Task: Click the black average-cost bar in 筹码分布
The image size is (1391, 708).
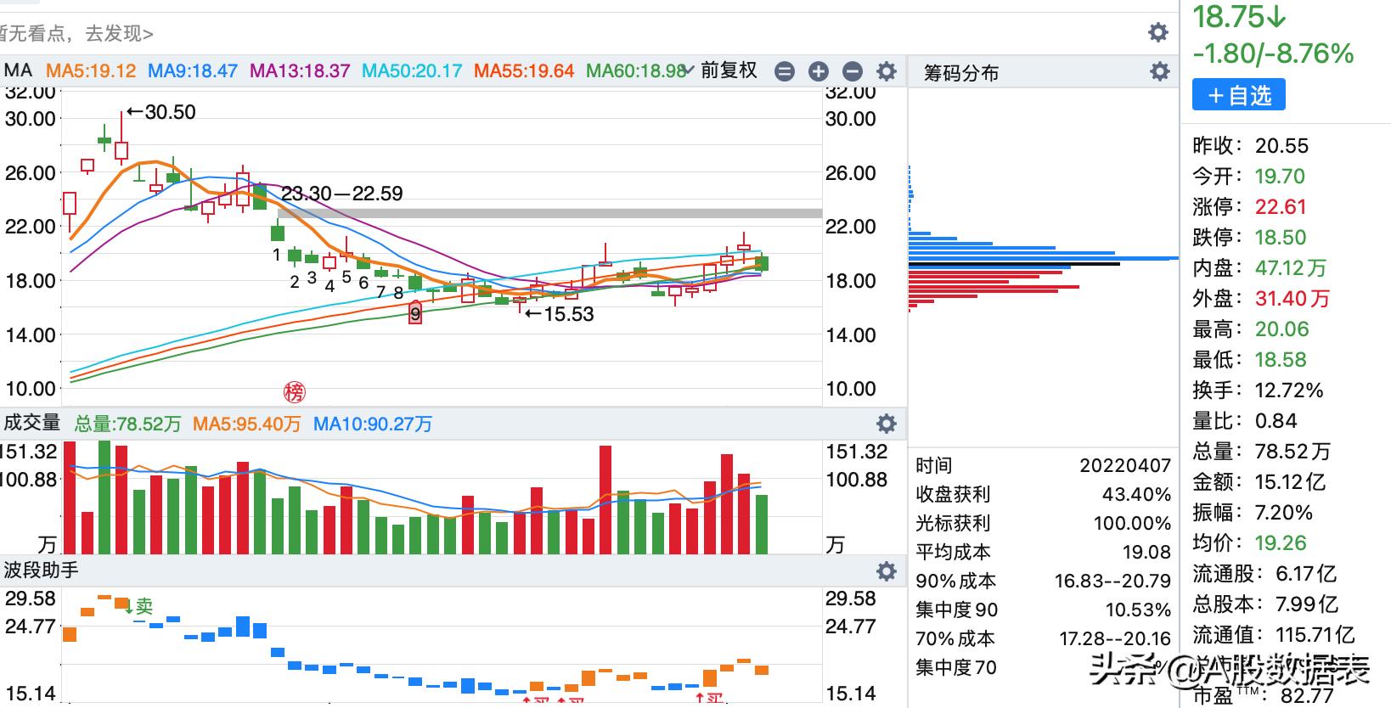Action: click(1014, 264)
